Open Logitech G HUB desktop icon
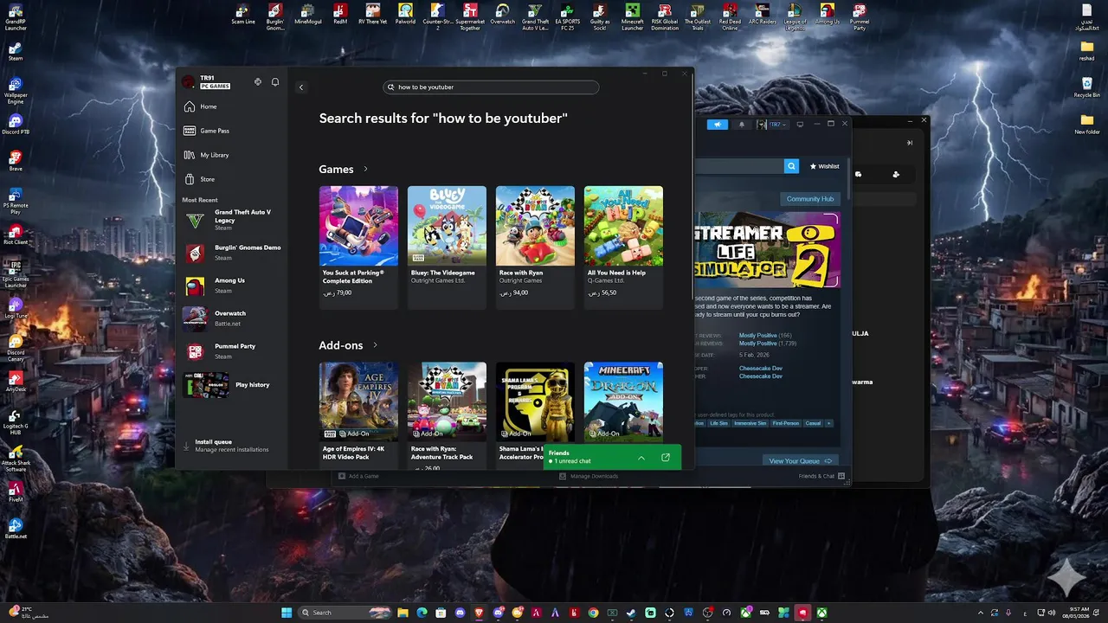 [x=16, y=422]
